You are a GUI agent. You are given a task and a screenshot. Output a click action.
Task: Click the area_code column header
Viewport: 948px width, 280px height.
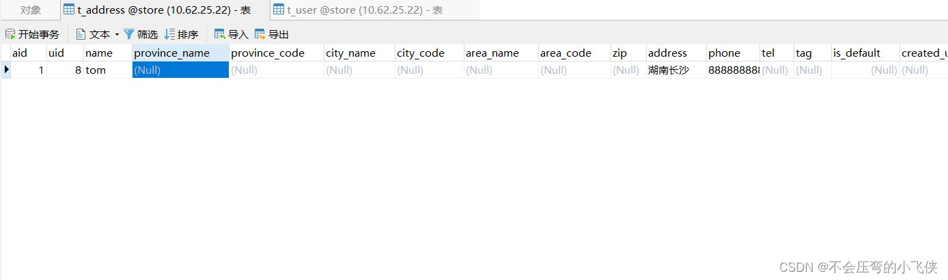point(574,53)
